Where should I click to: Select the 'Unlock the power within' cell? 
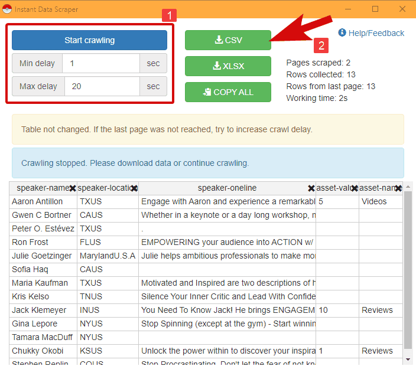click(227, 351)
